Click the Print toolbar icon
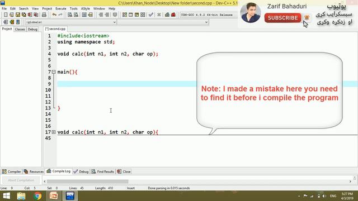This screenshot has height=201, width=358. tap(44, 15)
